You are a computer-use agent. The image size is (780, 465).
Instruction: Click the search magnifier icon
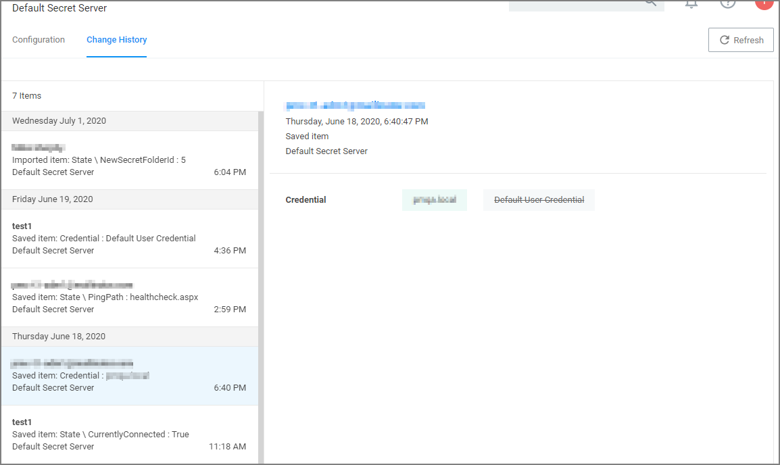pos(650,3)
